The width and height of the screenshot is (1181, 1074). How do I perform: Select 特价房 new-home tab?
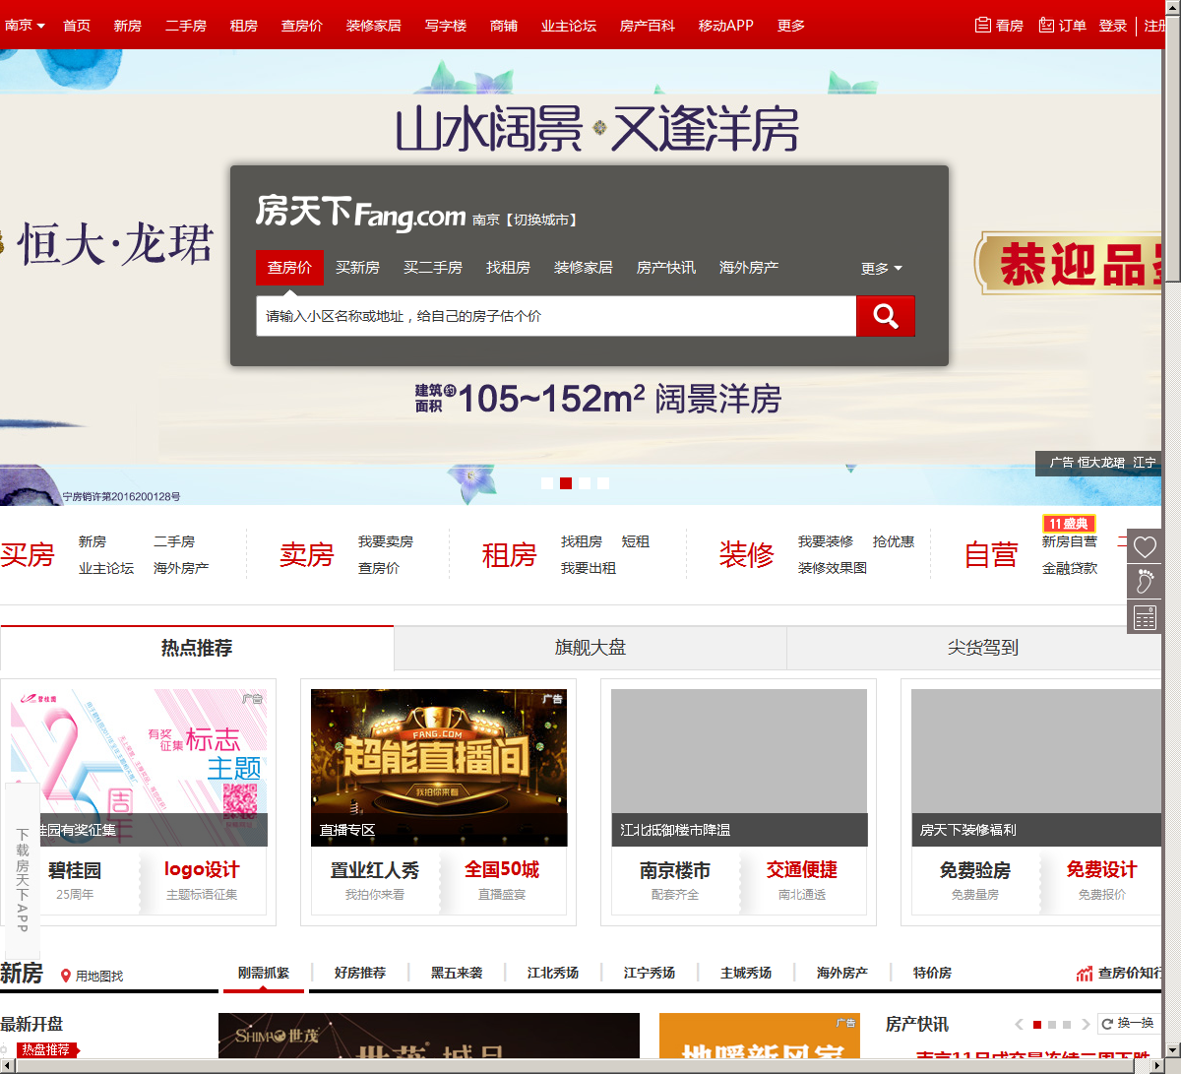[932, 973]
